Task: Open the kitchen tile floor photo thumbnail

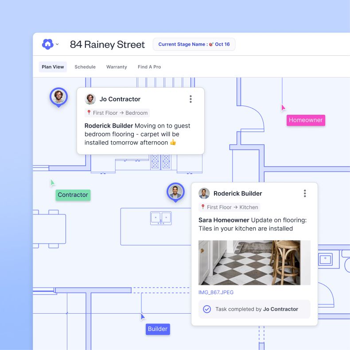Action: (254, 262)
